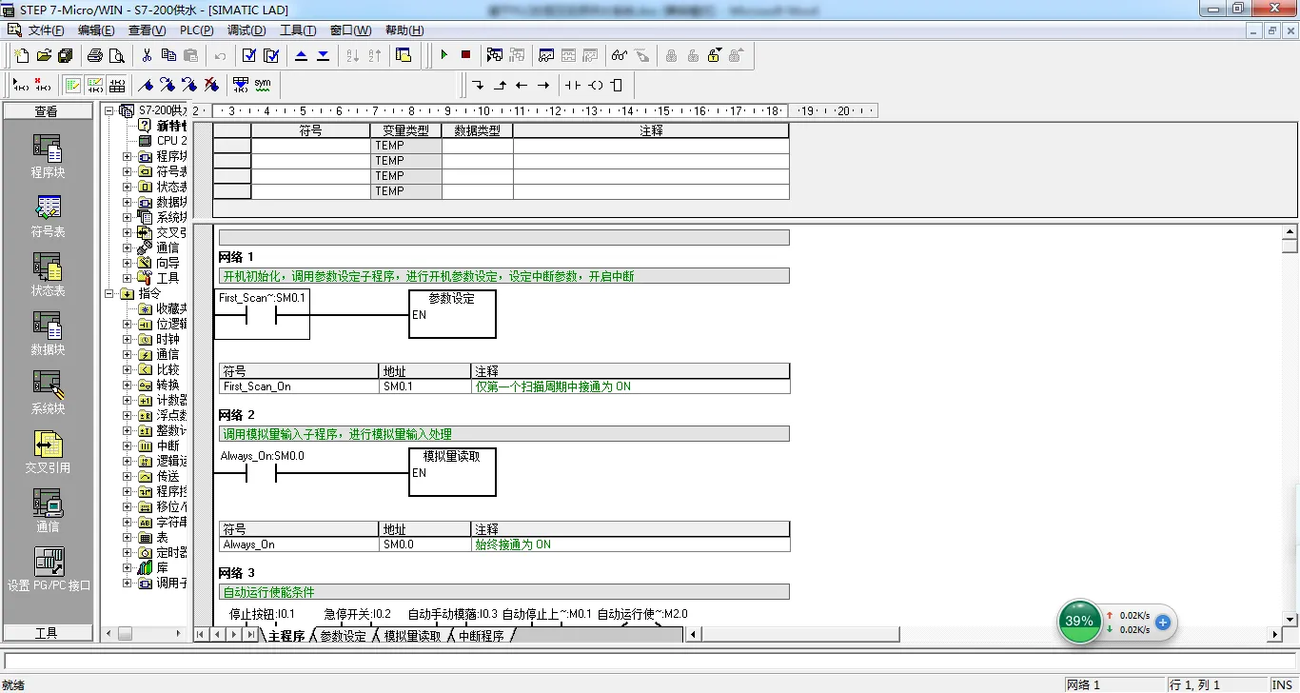Toggle POU comments display
The image size is (1300, 693).
point(73,85)
